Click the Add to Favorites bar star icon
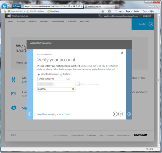 click(x=5, y=11)
